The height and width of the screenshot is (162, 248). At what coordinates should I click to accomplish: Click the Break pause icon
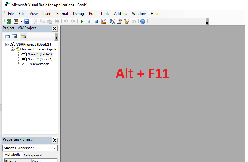coord(89,21)
